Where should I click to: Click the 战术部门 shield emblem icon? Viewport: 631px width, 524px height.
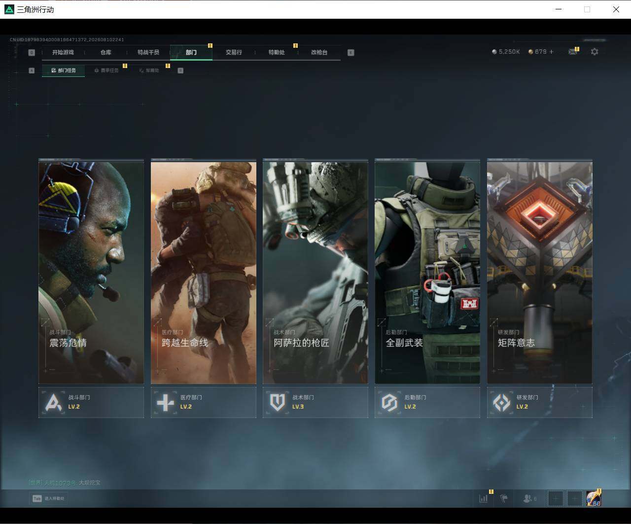click(x=278, y=402)
